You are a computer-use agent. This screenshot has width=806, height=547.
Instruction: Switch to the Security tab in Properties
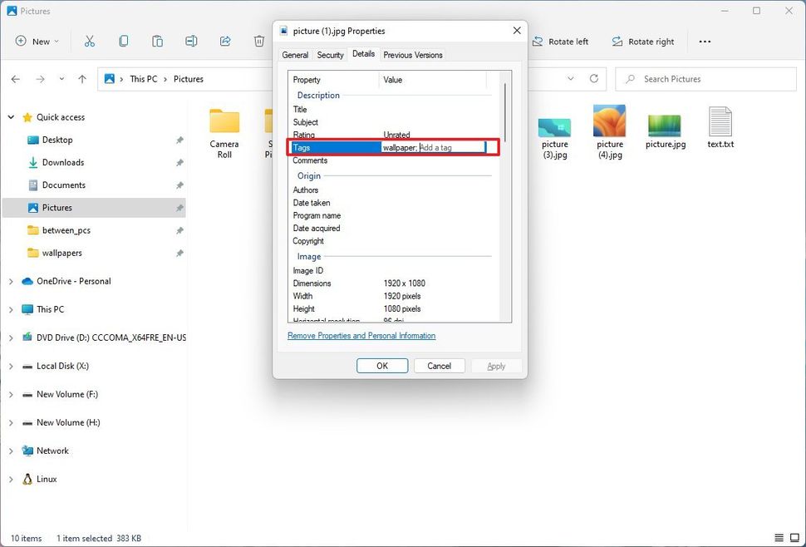click(330, 54)
